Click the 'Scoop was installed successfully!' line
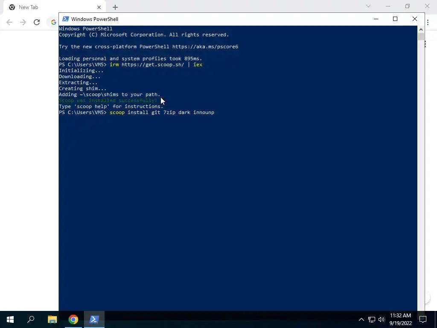Screen dimensions: 437x328 [108, 100]
